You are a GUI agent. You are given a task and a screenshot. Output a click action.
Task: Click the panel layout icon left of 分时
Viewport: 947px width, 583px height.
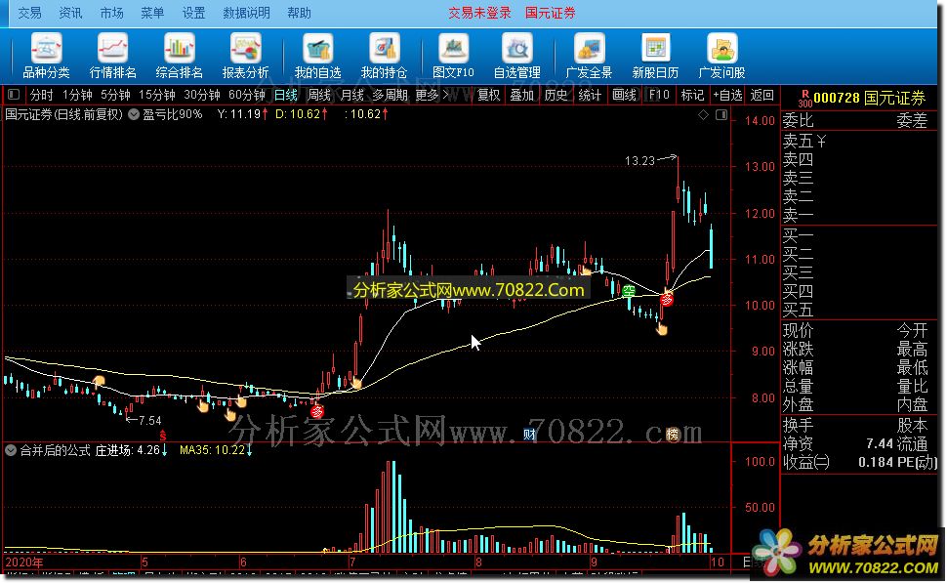click(14, 95)
